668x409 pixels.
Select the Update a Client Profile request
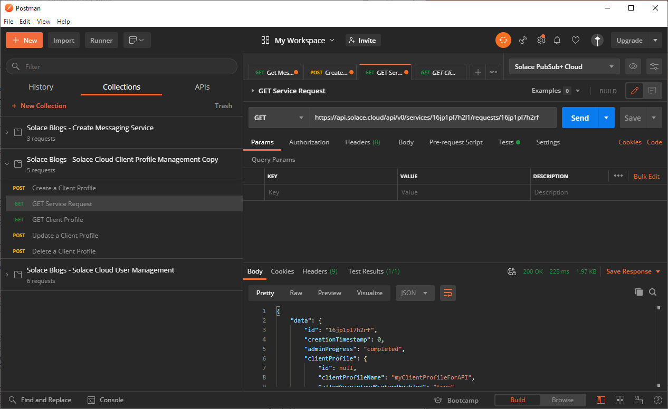[65, 236]
